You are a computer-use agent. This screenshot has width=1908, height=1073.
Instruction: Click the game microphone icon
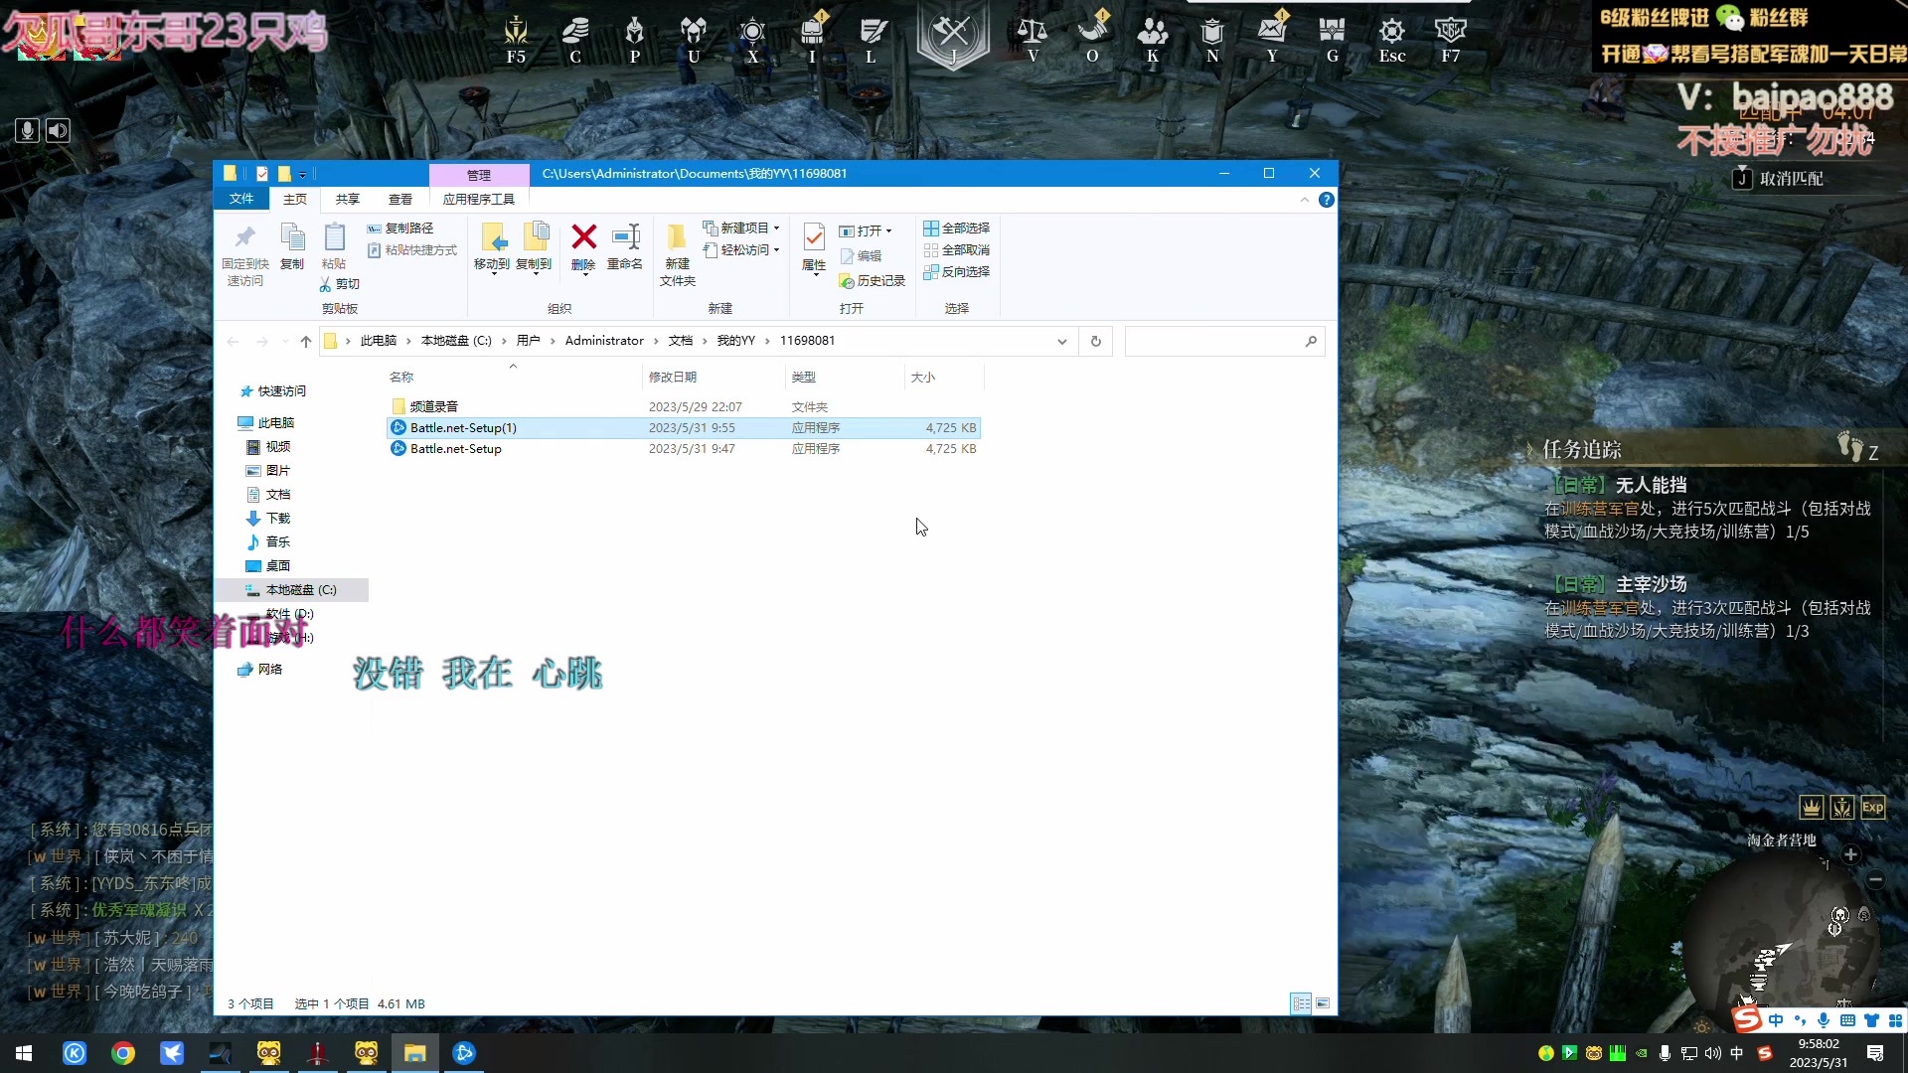click(28, 130)
